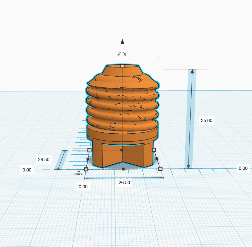
Task: Select the front-right white corner resize handle
Action: [x=160, y=169]
